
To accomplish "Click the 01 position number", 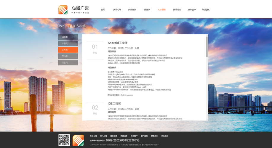I will 95,47.
